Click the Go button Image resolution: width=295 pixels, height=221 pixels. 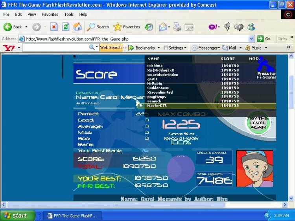[x=264, y=39]
